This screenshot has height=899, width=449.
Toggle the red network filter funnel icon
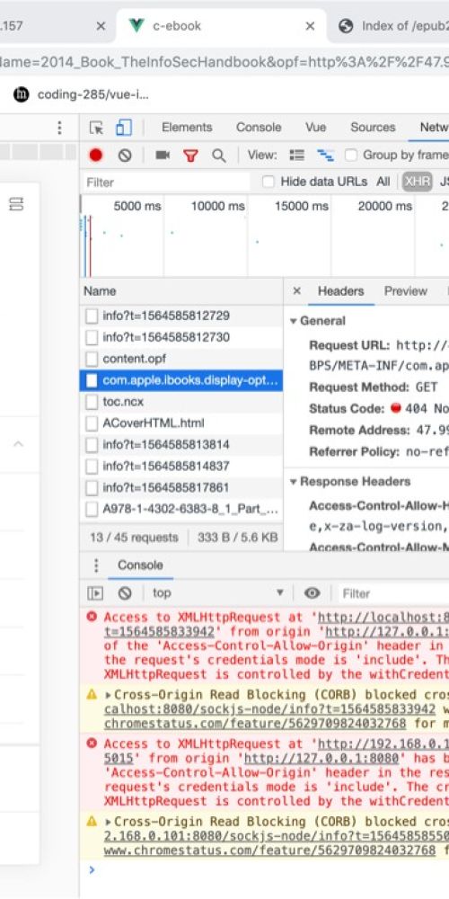tap(190, 156)
